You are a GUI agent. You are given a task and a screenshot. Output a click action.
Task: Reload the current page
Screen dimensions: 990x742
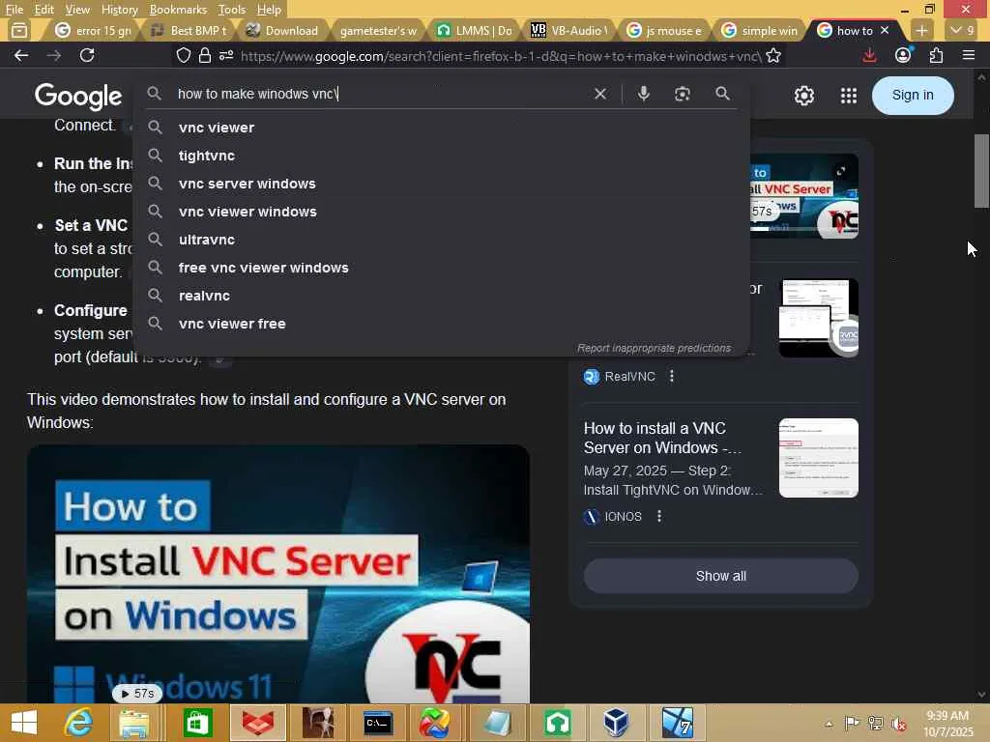(x=87, y=55)
